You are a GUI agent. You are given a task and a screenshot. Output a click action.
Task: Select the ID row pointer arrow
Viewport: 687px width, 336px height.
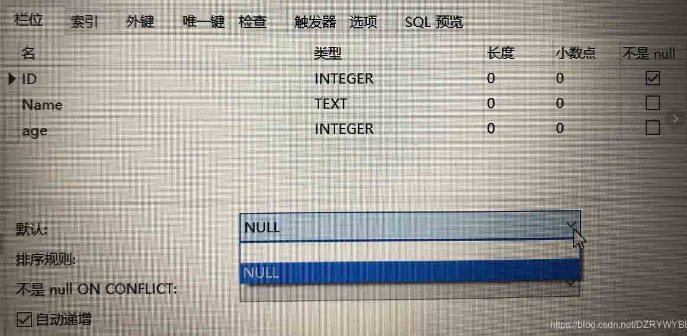(11, 79)
